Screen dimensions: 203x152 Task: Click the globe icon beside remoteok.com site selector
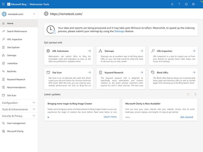coord(4,14)
